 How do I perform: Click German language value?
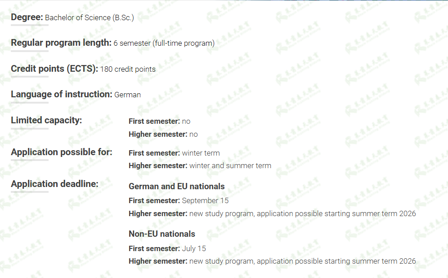pos(127,95)
